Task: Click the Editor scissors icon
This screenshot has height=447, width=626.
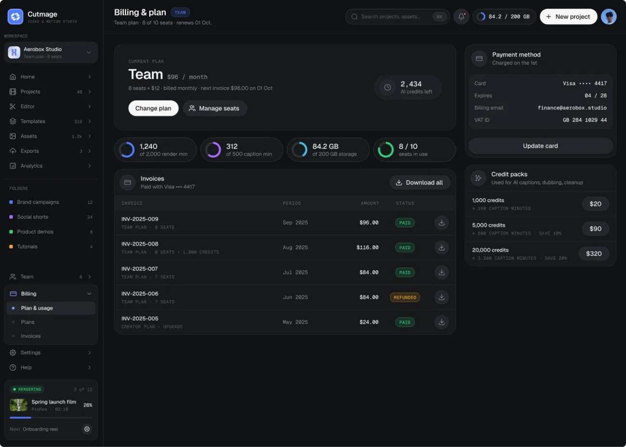Action: [13, 106]
